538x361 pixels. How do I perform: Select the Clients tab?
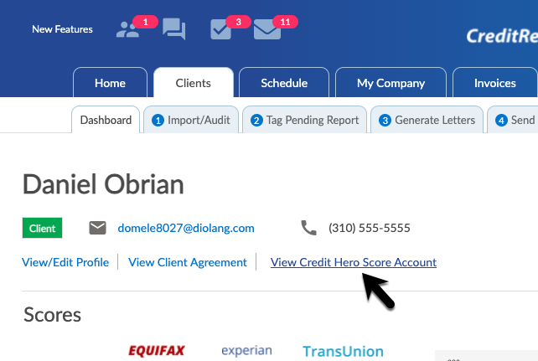pyautogui.click(x=193, y=83)
